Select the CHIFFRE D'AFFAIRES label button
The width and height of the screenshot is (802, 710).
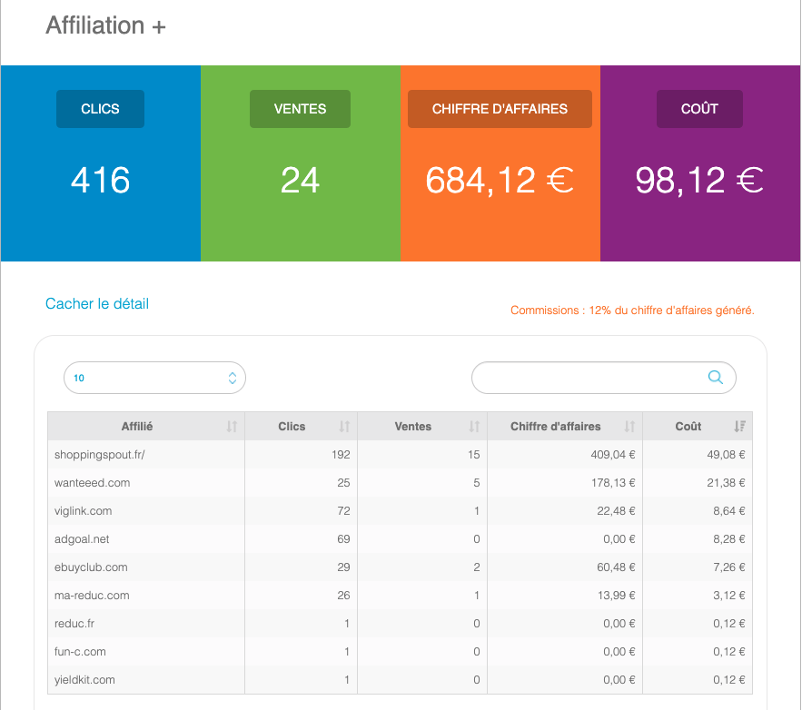click(x=500, y=109)
